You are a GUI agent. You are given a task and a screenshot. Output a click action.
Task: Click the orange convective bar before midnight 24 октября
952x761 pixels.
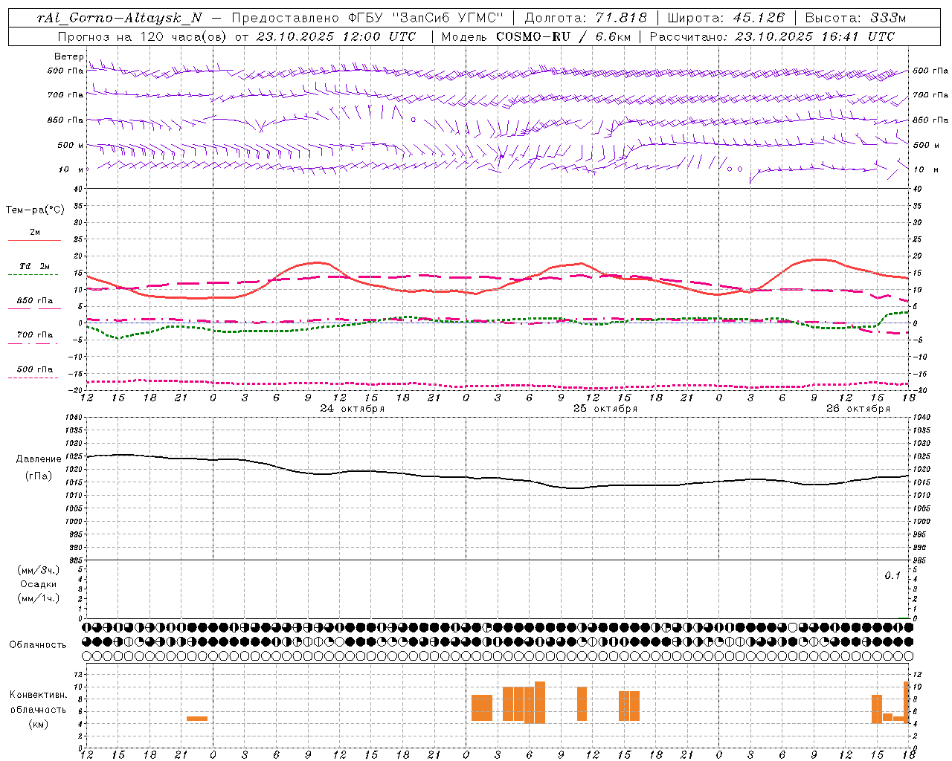[197, 719]
